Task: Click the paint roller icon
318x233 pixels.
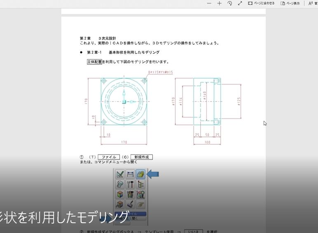Action: click(130, 205)
